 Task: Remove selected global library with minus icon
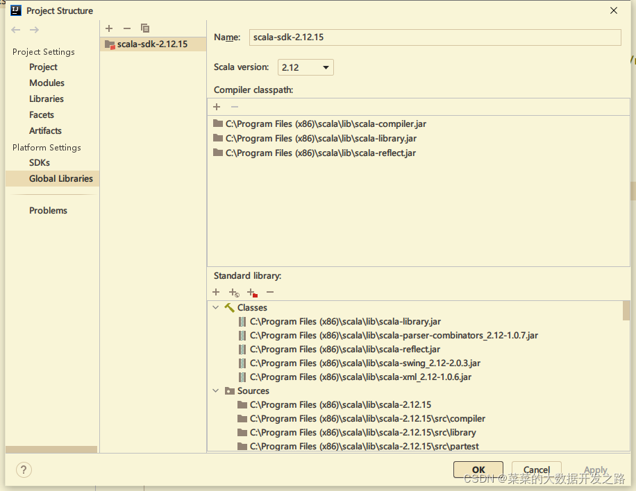click(127, 28)
